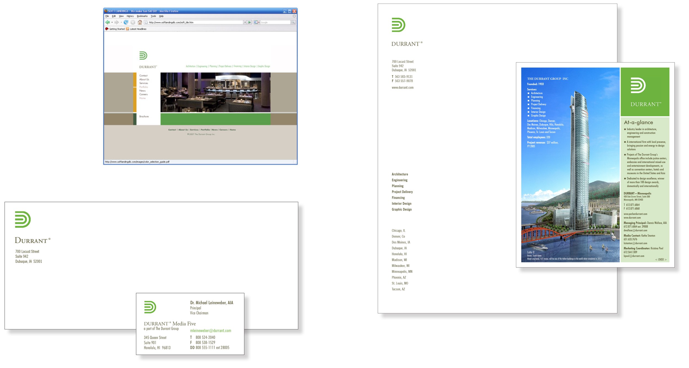Click the footer About Us link
689x368 pixels.
coord(183,130)
